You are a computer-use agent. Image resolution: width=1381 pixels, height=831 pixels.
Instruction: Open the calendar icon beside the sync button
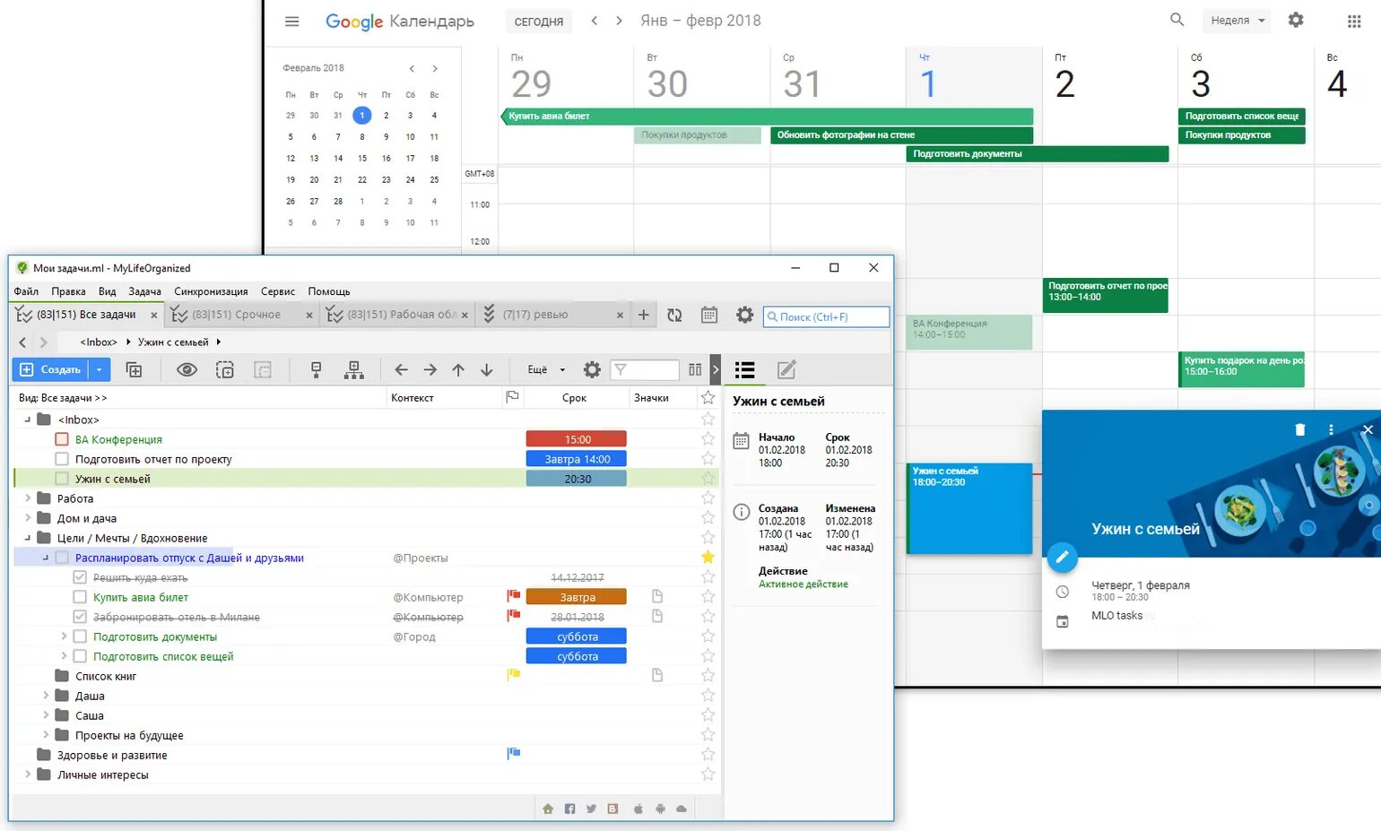[709, 315]
